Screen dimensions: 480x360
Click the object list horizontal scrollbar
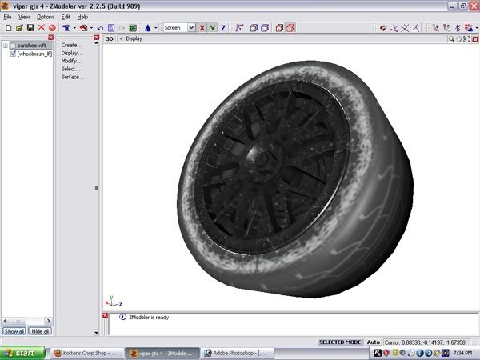click(x=26, y=321)
